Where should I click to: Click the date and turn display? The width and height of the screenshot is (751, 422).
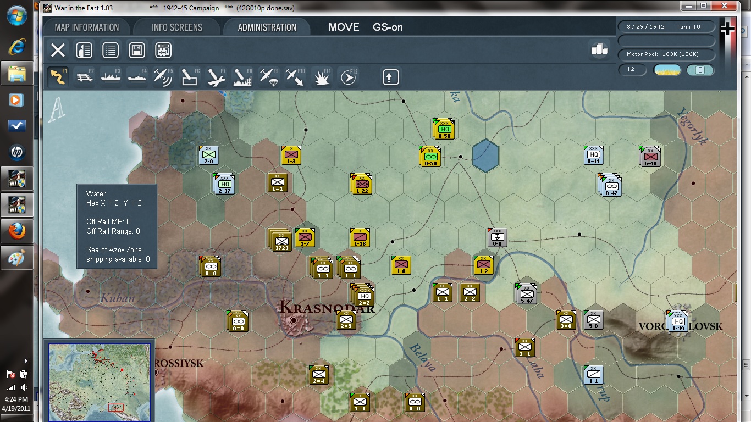click(667, 27)
